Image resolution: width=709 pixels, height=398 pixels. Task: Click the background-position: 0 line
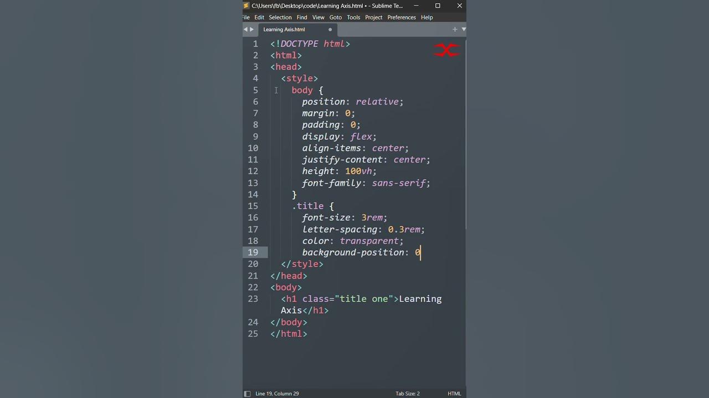361,253
